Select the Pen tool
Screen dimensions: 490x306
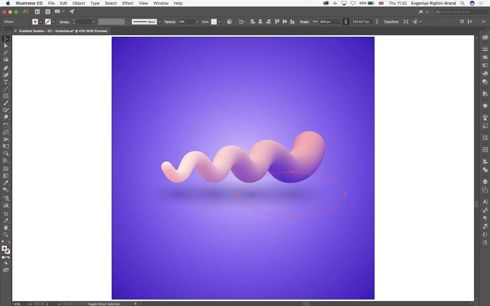pyautogui.click(x=6, y=68)
